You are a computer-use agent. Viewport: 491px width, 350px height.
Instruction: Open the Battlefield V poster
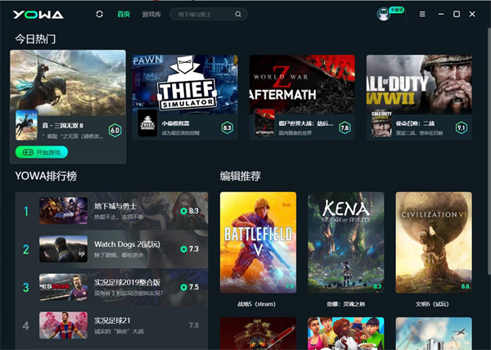pos(258,242)
